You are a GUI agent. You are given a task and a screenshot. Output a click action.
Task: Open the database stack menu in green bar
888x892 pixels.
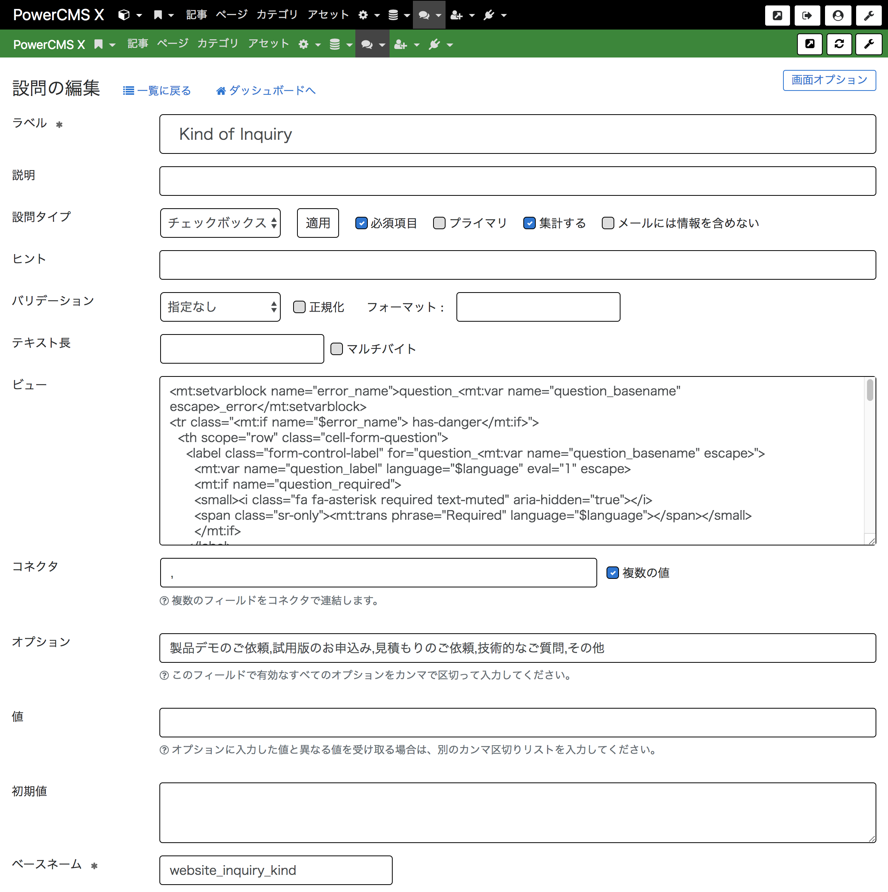(x=341, y=44)
